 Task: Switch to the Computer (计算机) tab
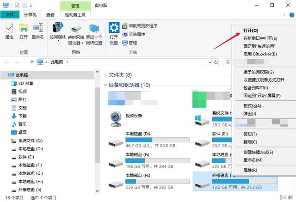coord(30,15)
